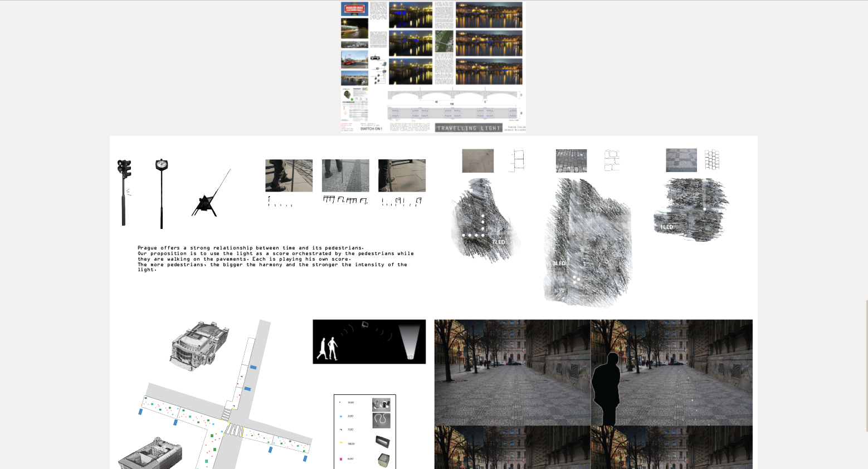Viewport: 868px width, 469px height.
Task: Click the 7LED pavement texture image
Action: 484,220
